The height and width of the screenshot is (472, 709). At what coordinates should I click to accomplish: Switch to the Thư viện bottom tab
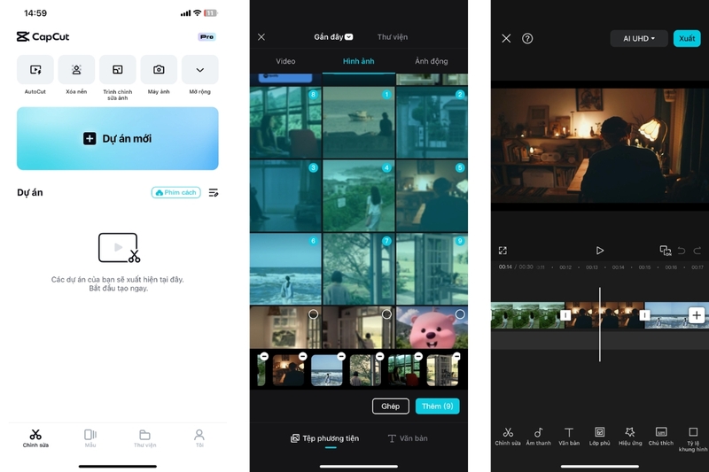pyautogui.click(x=144, y=438)
